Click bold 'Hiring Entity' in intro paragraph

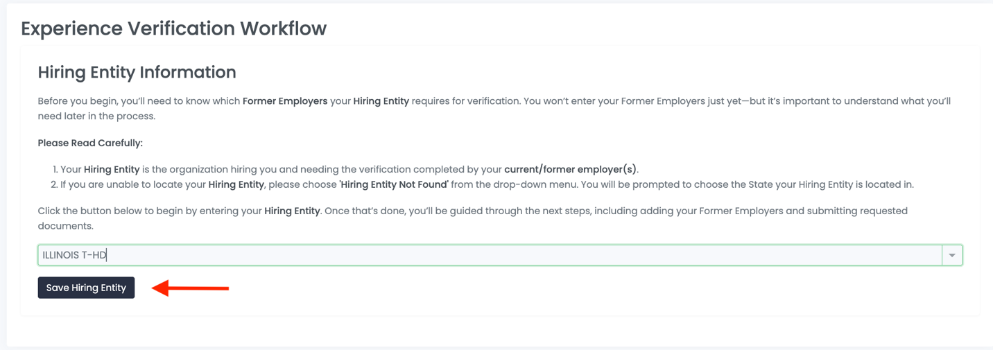pos(381,101)
